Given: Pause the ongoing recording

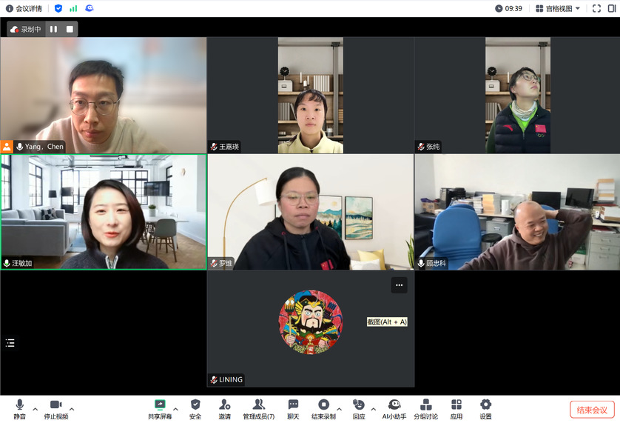Looking at the screenshot, I should [x=54, y=29].
